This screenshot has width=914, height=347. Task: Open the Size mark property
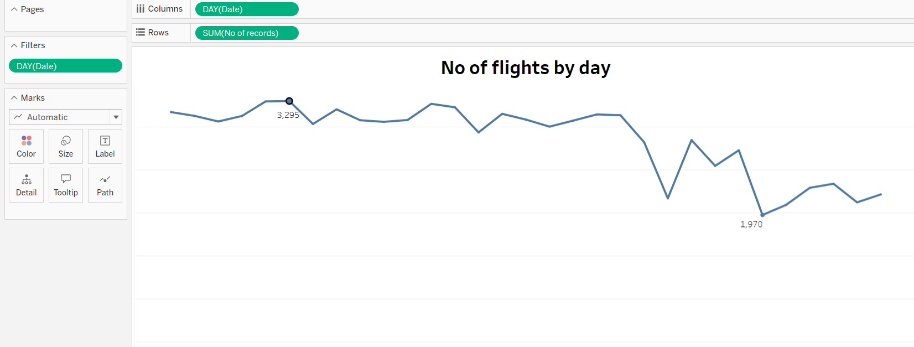pyautogui.click(x=65, y=146)
